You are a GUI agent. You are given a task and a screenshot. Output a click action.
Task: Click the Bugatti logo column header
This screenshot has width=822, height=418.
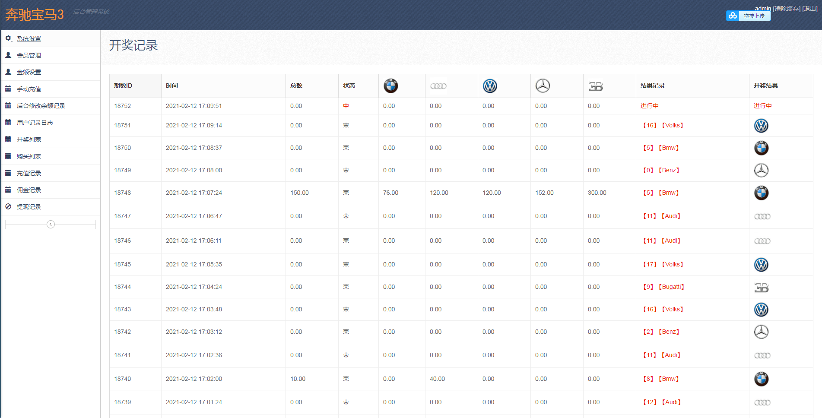click(595, 86)
